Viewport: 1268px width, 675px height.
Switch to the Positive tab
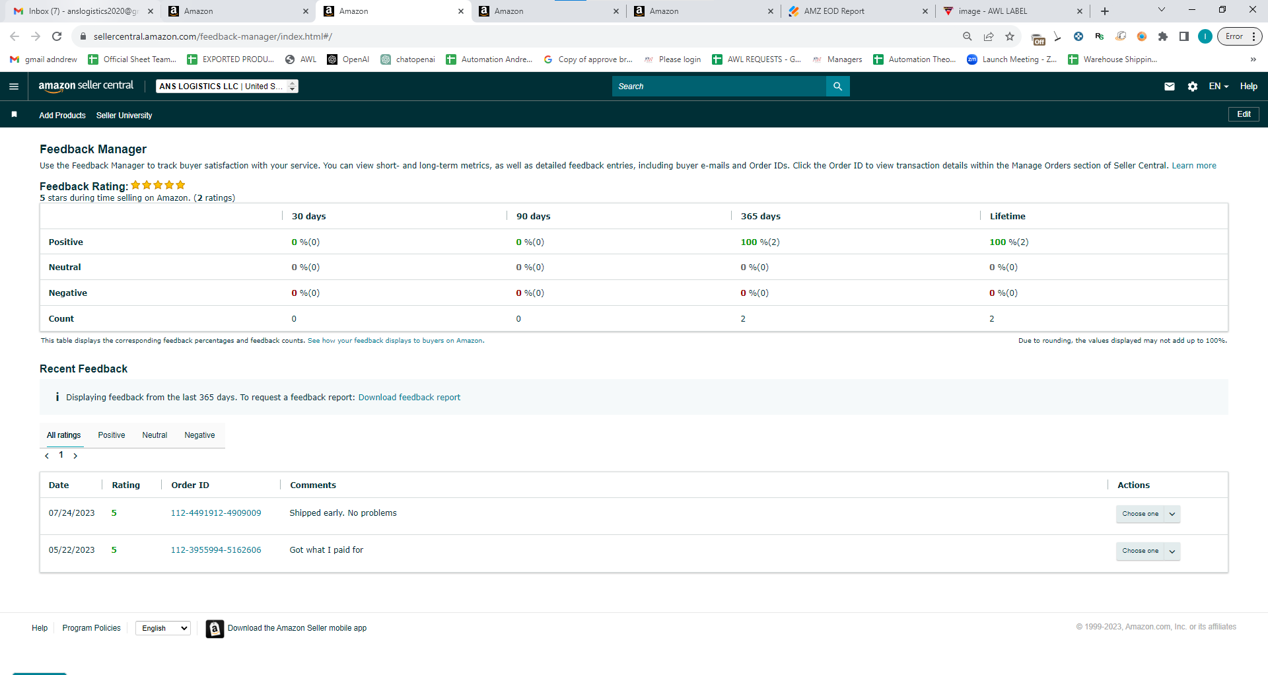tap(112, 435)
